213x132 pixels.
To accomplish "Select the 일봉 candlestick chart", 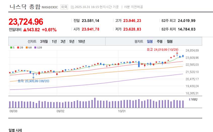I will pos(150,41).
